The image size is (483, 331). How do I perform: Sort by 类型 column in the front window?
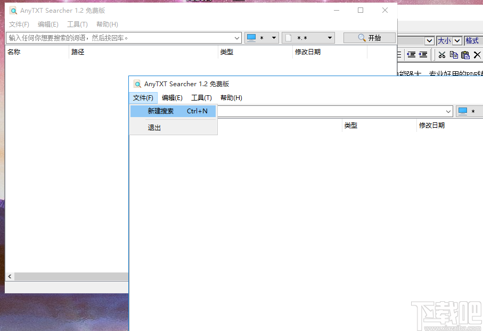[x=379, y=125]
